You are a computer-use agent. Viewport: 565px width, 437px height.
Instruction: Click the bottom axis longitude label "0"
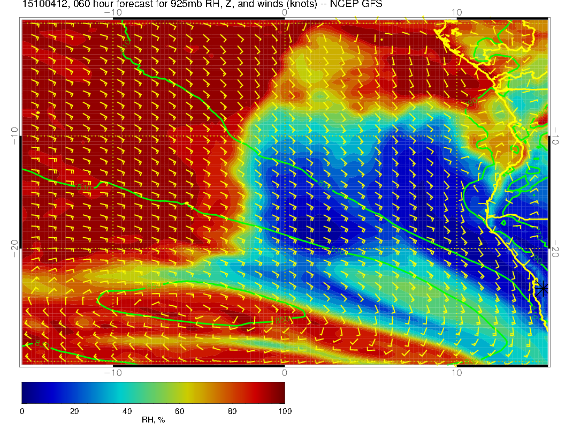coord(285,373)
